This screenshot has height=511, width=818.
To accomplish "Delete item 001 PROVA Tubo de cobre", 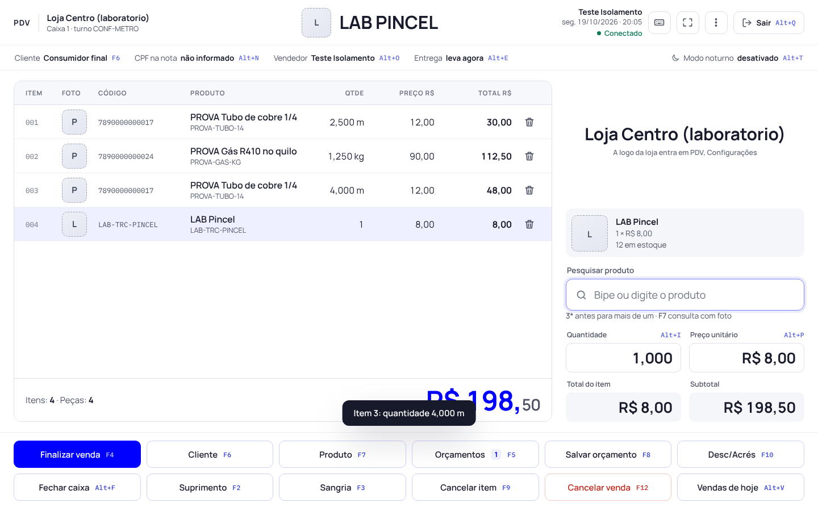I will (x=529, y=122).
